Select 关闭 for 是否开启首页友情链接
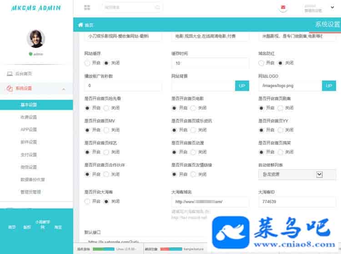This screenshot has width=341, height=254. point(193,174)
